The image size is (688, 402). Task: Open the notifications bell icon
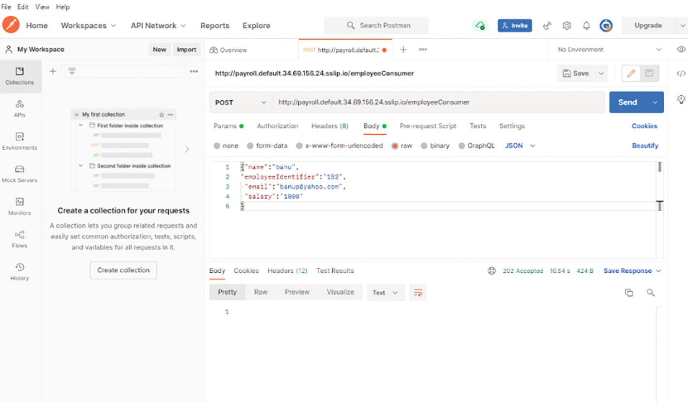click(586, 26)
